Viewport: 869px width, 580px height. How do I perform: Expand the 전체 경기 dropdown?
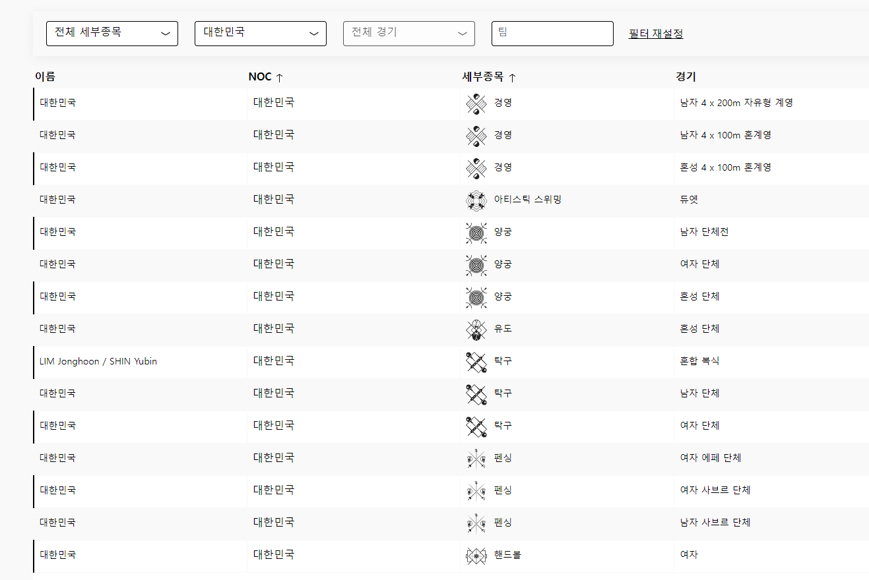point(408,33)
